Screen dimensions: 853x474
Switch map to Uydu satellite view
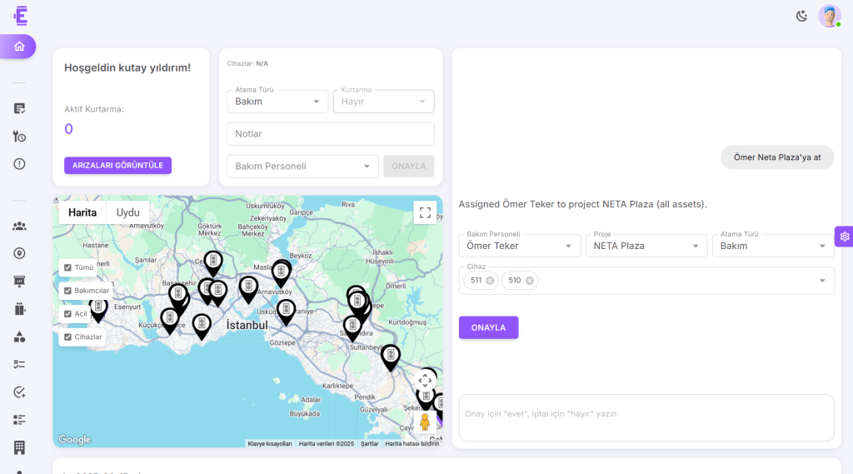tap(127, 212)
